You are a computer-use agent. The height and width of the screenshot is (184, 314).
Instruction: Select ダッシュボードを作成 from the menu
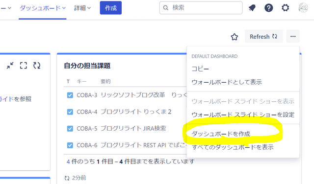point(221,134)
